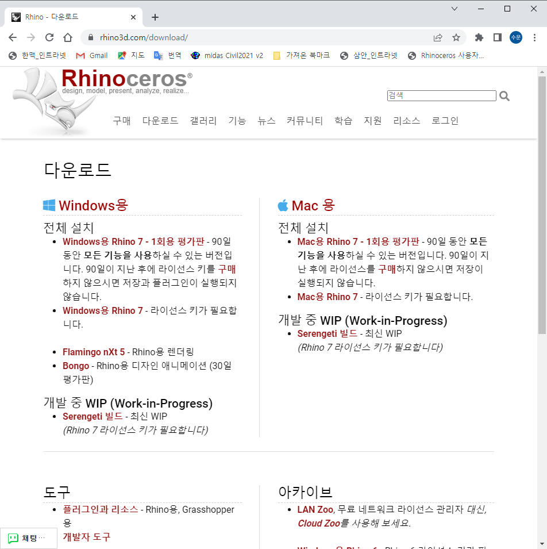Open the Gmail bookmark
Screen dimensions: 547x549
point(92,55)
